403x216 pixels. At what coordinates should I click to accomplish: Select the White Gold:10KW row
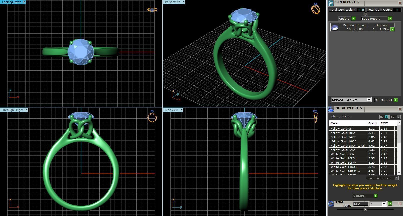363,163
